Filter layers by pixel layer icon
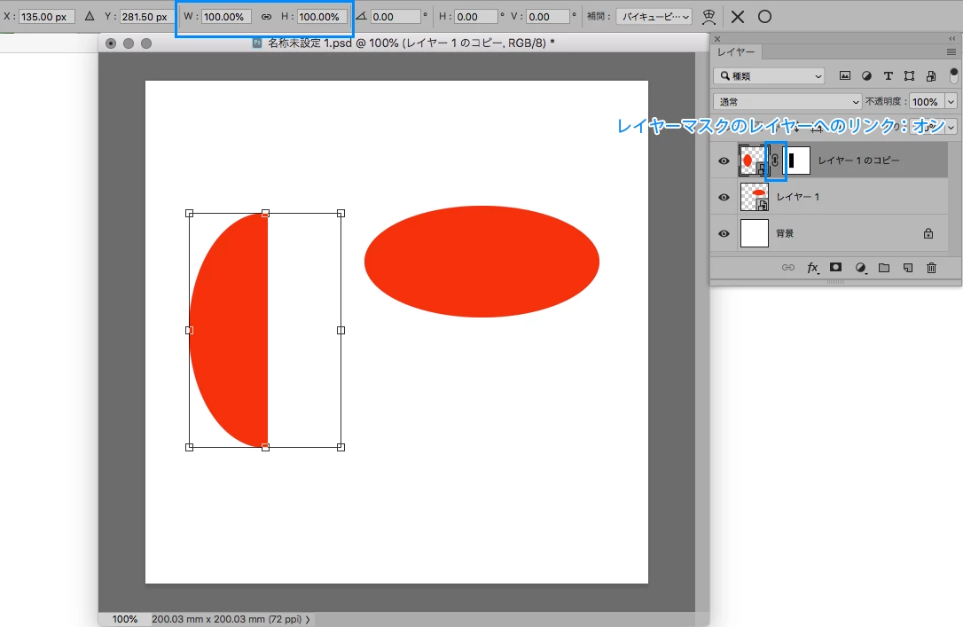This screenshot has width=963, height=627. tap(845, 75)
